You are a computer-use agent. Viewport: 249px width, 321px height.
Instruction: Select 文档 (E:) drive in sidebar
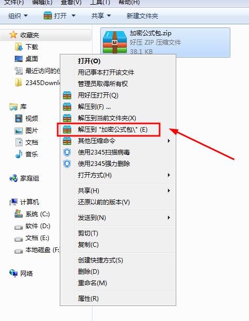click(32, 238)
